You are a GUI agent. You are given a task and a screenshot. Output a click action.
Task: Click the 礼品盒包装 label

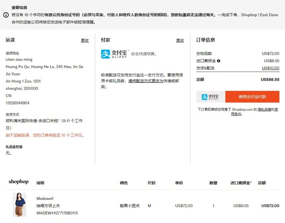[x=14, y=147]
